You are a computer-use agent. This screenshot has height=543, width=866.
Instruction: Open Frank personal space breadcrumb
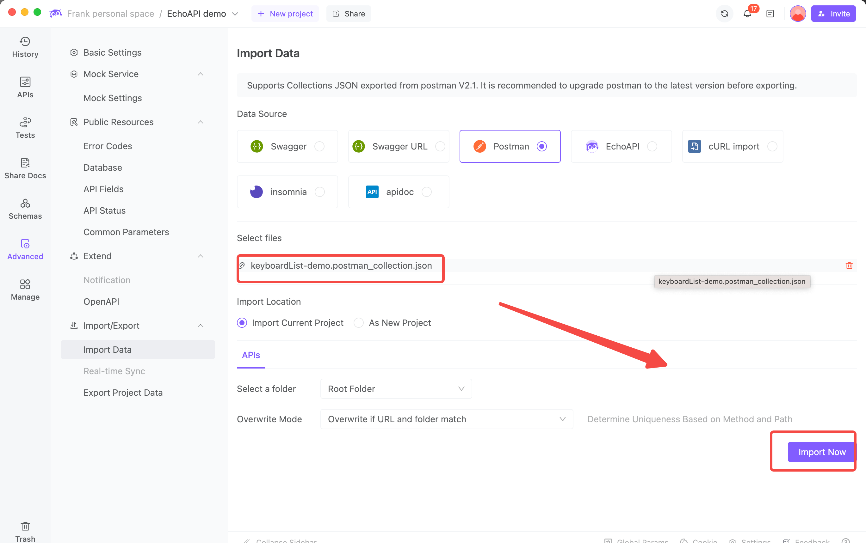pyautogui.click(x=110, y=14)
